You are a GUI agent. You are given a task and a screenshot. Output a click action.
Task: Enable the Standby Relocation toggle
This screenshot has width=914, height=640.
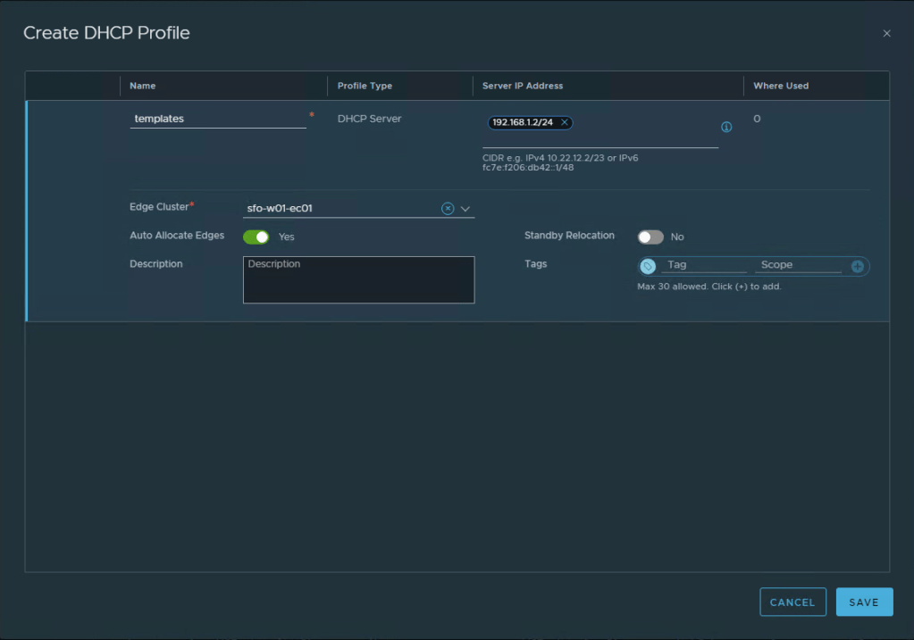click(x=650, y=237)
